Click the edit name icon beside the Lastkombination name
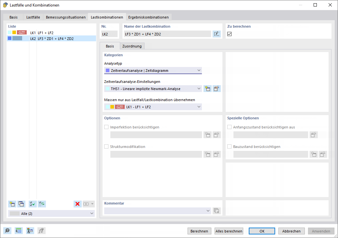 [217, 34]
